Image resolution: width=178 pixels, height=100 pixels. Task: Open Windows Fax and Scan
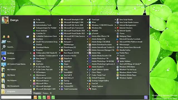tap(128, 70)
